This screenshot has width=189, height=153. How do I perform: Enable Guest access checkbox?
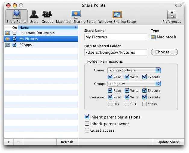87,130
